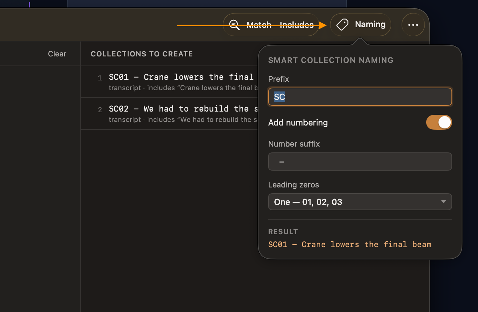
Task: Toggle the Add numbering switch
Action: (439, 122)
